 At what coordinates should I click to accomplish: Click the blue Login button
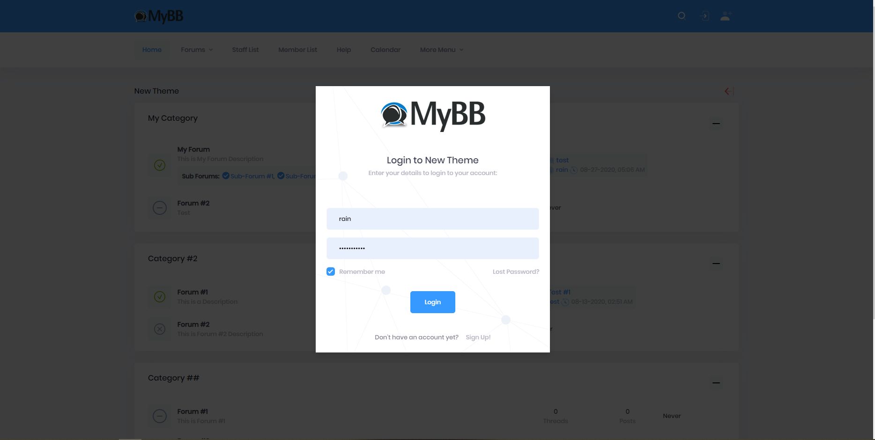click(x=433, y=302)
